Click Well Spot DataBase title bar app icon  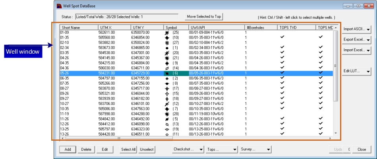pyautogui.click(x=59, y=6)
